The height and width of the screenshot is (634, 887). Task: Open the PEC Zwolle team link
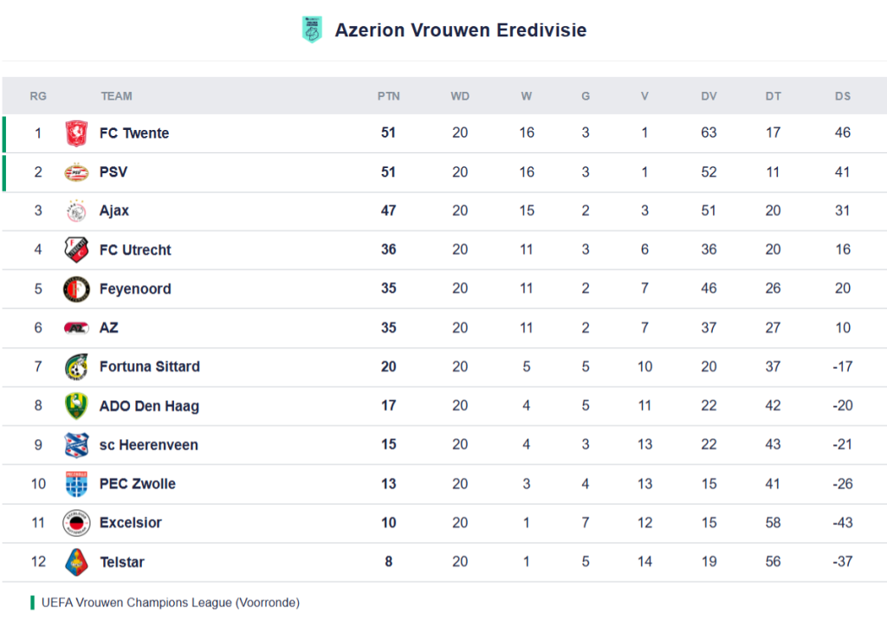tap(137, 484)
